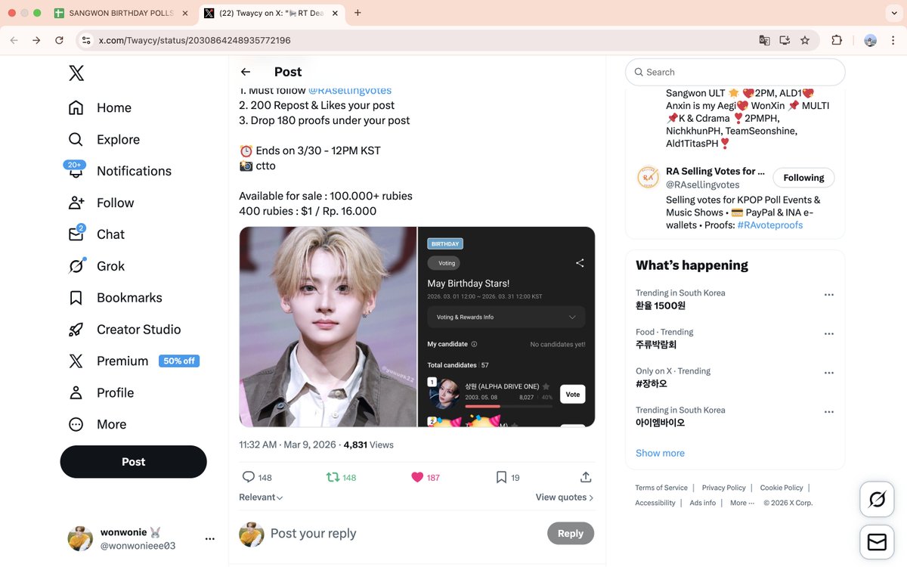Open floating messages envelope button

pyautogui.click(x=877, y=542)
